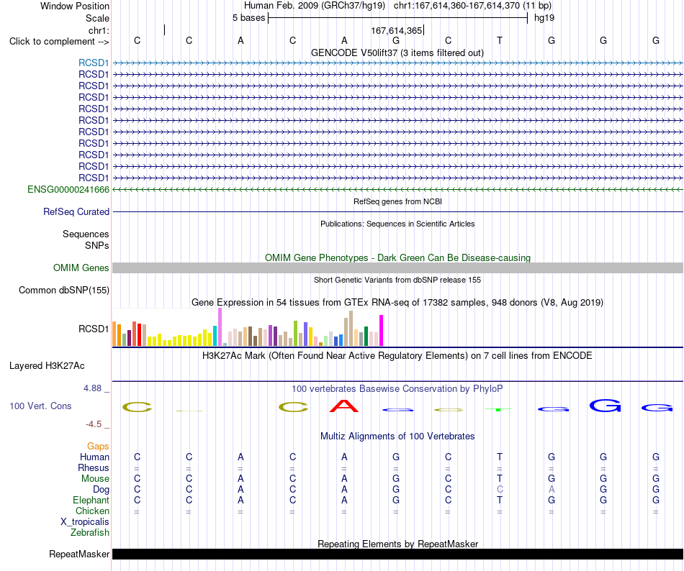Open 'Publications: Sequences in Scientific Articles' title

coord(397,224)
